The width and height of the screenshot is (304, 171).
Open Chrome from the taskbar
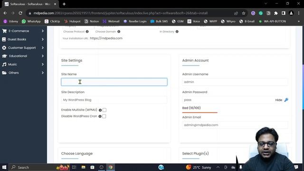pos(111,167)
